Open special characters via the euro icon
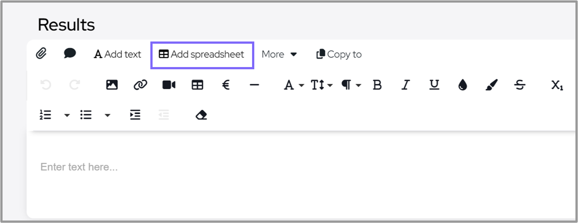 coord(226,85)
